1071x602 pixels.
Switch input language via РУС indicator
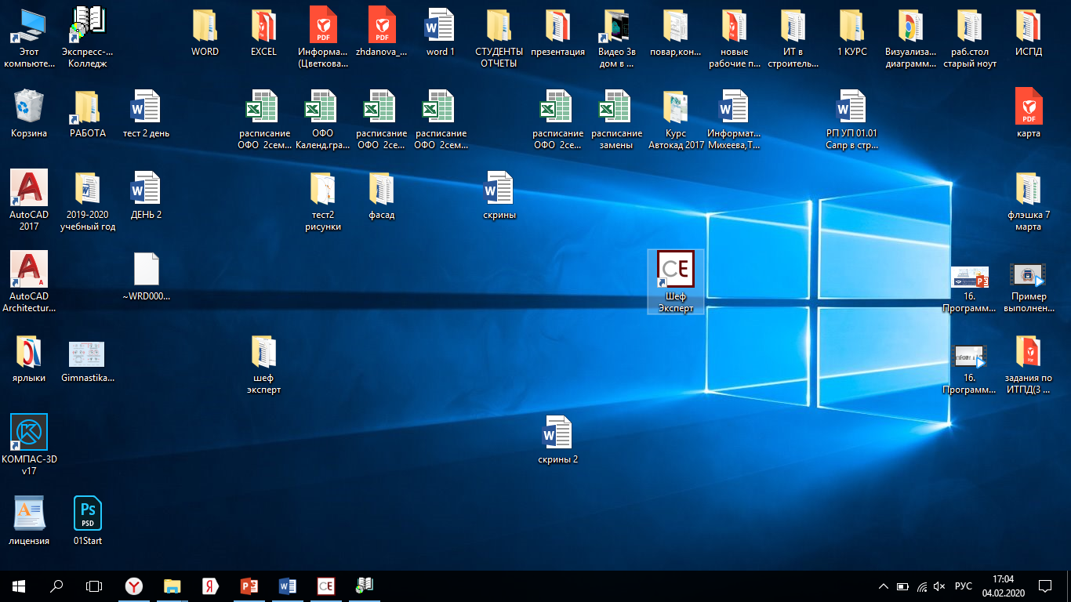(x=964, y=586)
